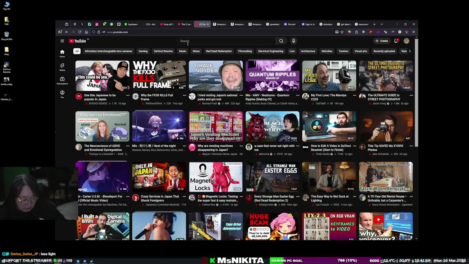Filter by Filmmaking chip
Viewport: 469px width, 264px height.
245,51
